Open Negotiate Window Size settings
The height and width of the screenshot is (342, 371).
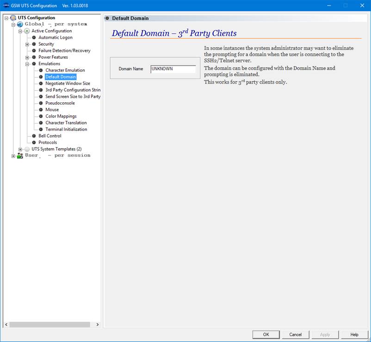(x=68, y=84)
